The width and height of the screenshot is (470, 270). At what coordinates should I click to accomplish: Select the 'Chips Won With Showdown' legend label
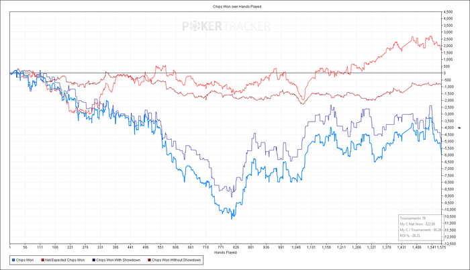pyautogui.click(x=118, y=260)
